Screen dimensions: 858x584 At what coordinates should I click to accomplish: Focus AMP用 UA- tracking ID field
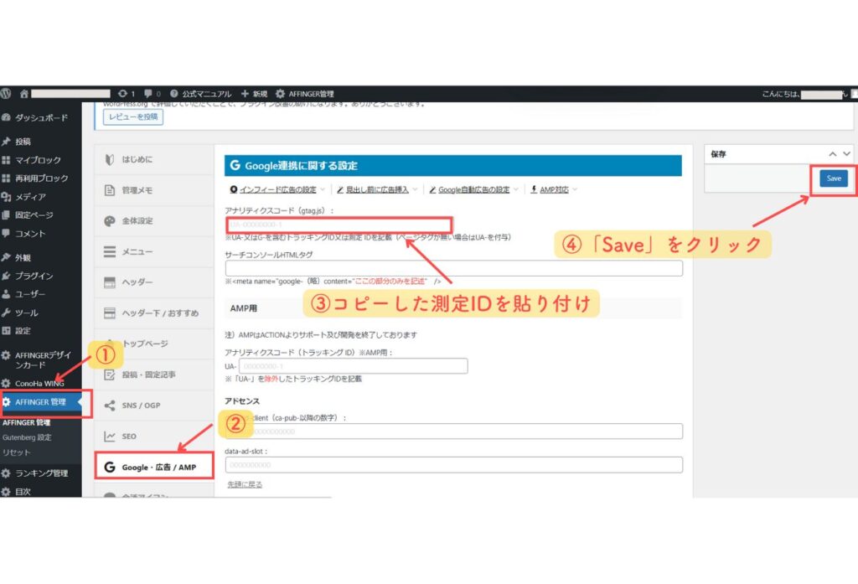point(353,366)
